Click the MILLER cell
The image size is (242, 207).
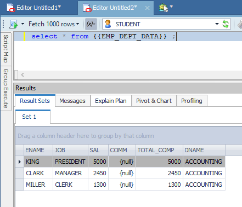[38, 185]
